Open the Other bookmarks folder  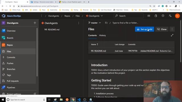point(173,10)
